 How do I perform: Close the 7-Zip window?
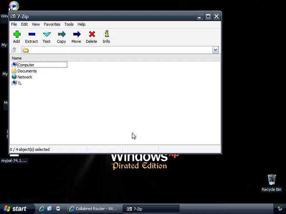click(217, 16)
